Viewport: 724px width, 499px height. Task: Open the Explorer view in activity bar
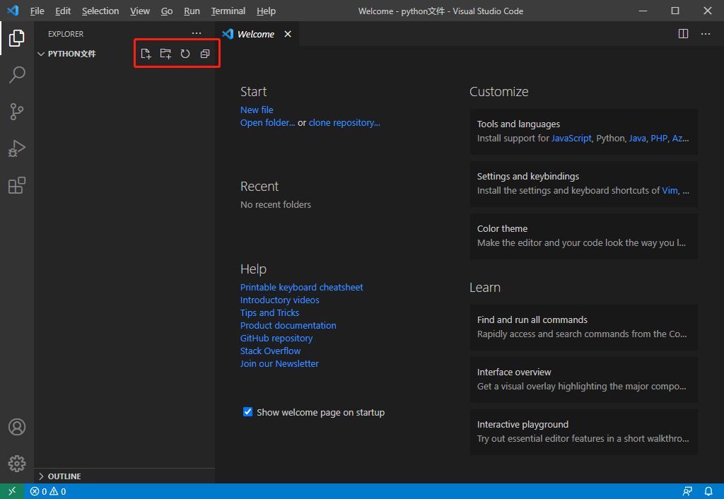pos(17,38)
